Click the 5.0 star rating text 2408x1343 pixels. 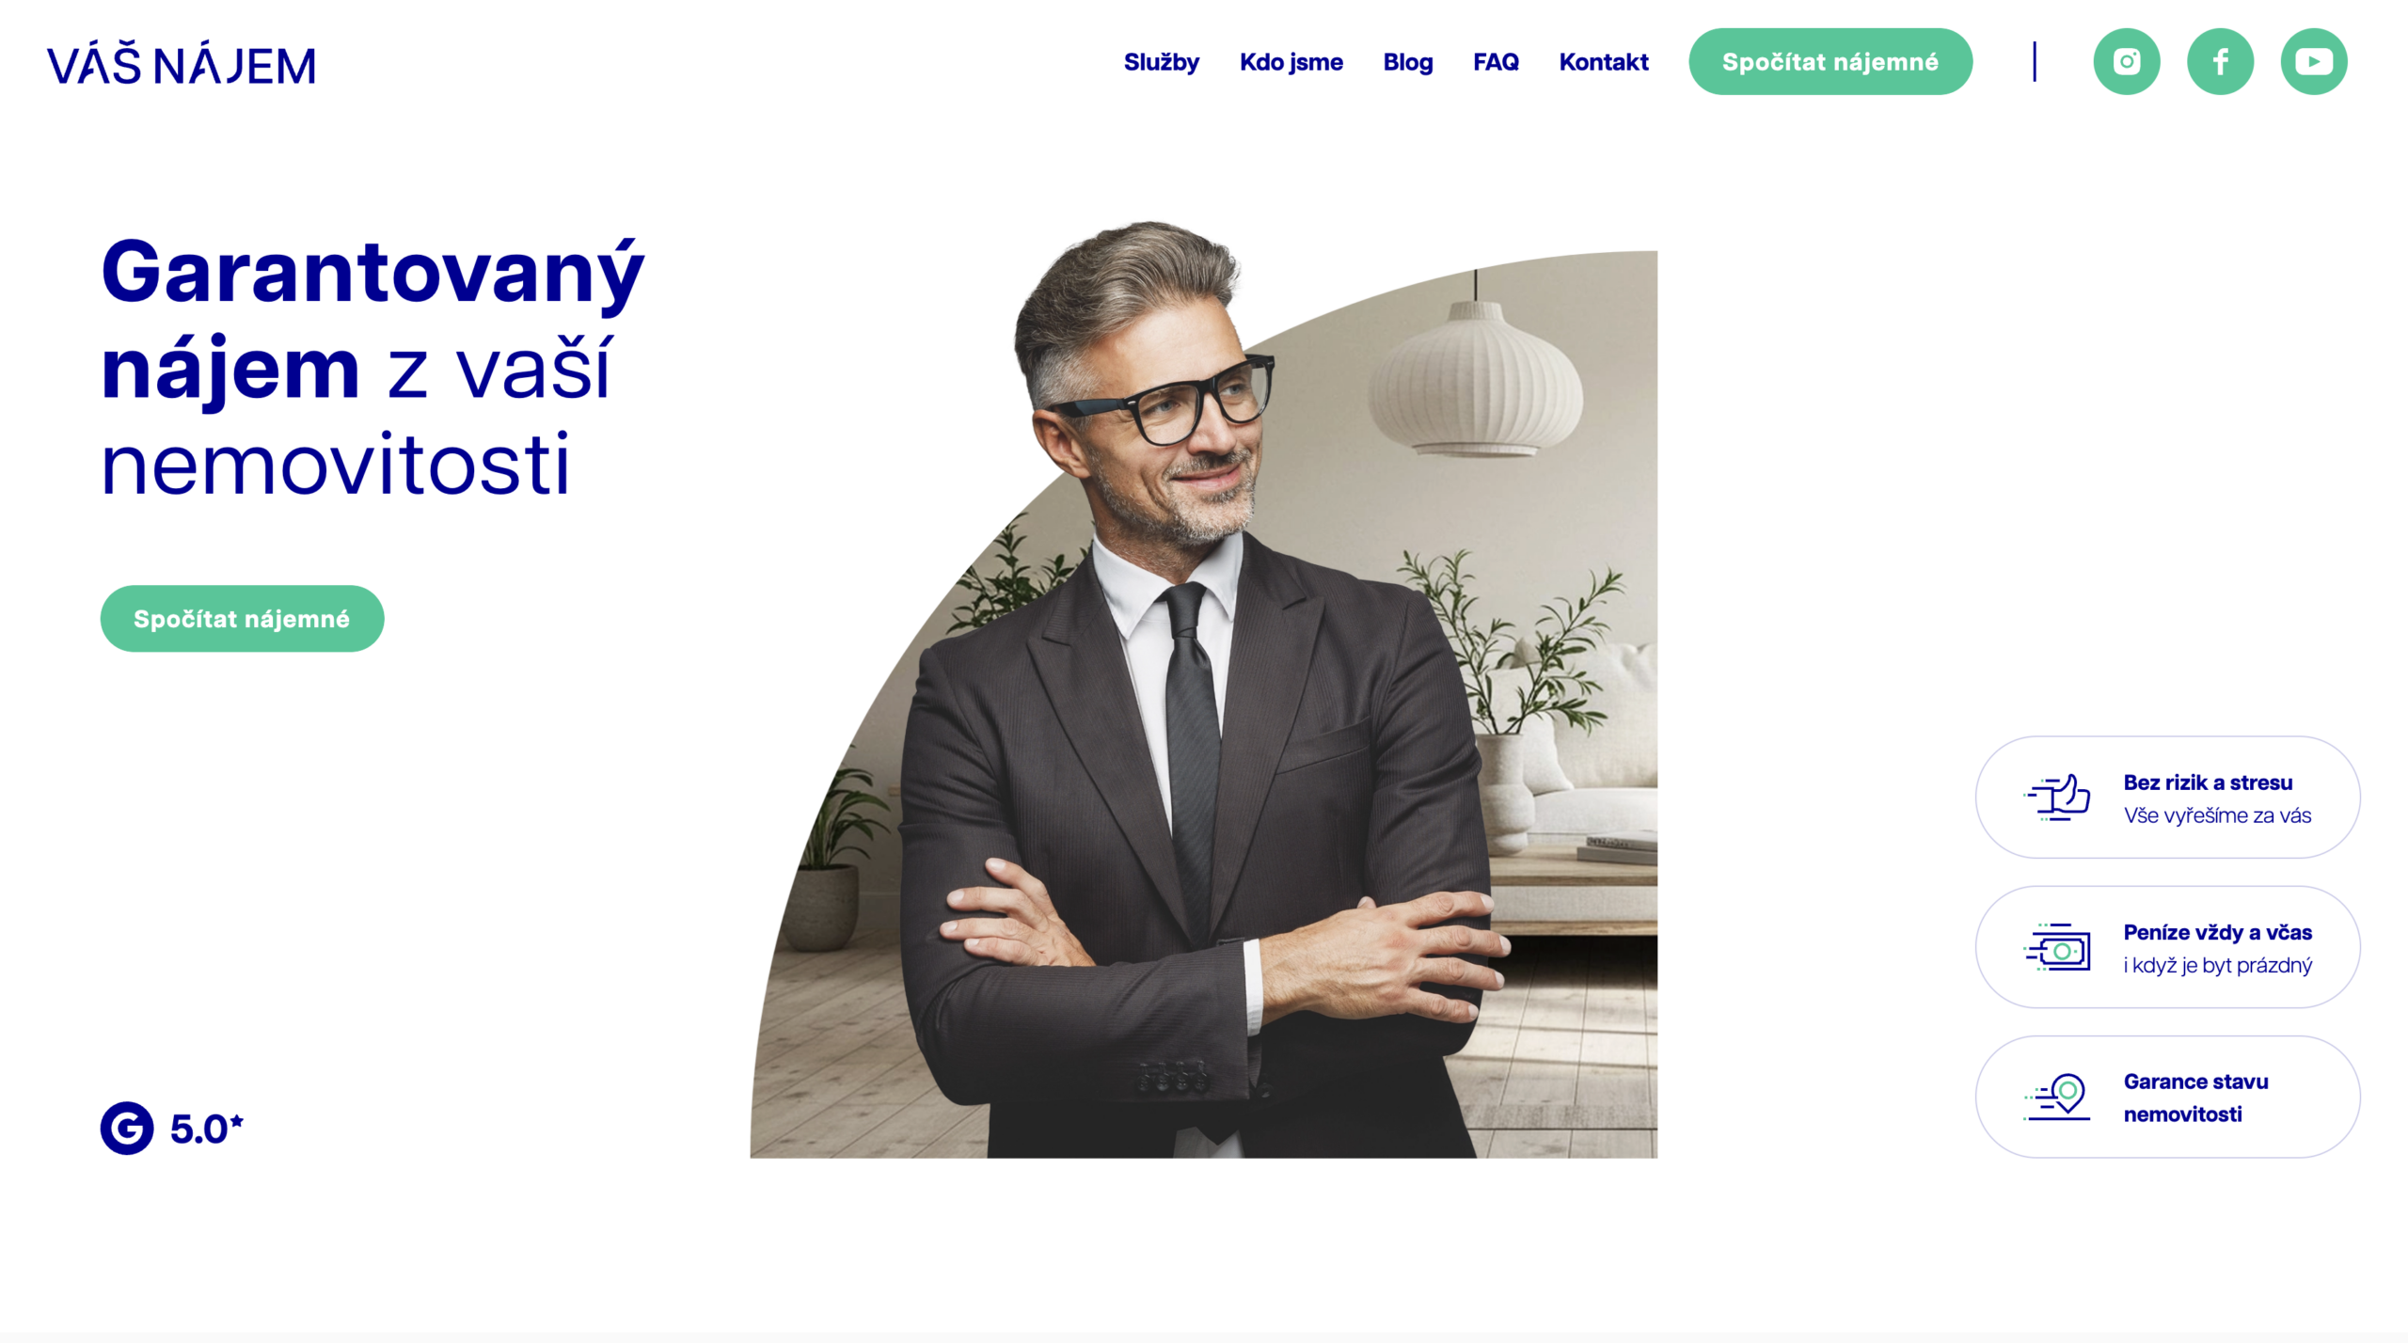(x=206, y=1129)
